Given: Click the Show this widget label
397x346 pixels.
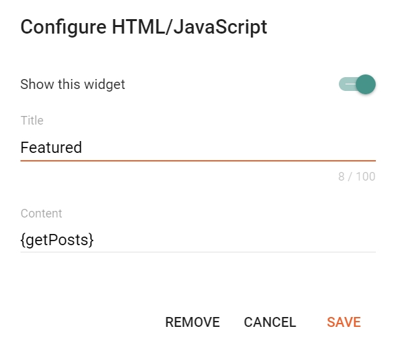Looking at the screenshot, I should tap(73, 84).
